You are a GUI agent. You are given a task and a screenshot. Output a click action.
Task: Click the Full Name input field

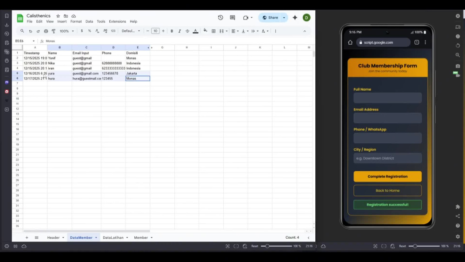[387, 98]
